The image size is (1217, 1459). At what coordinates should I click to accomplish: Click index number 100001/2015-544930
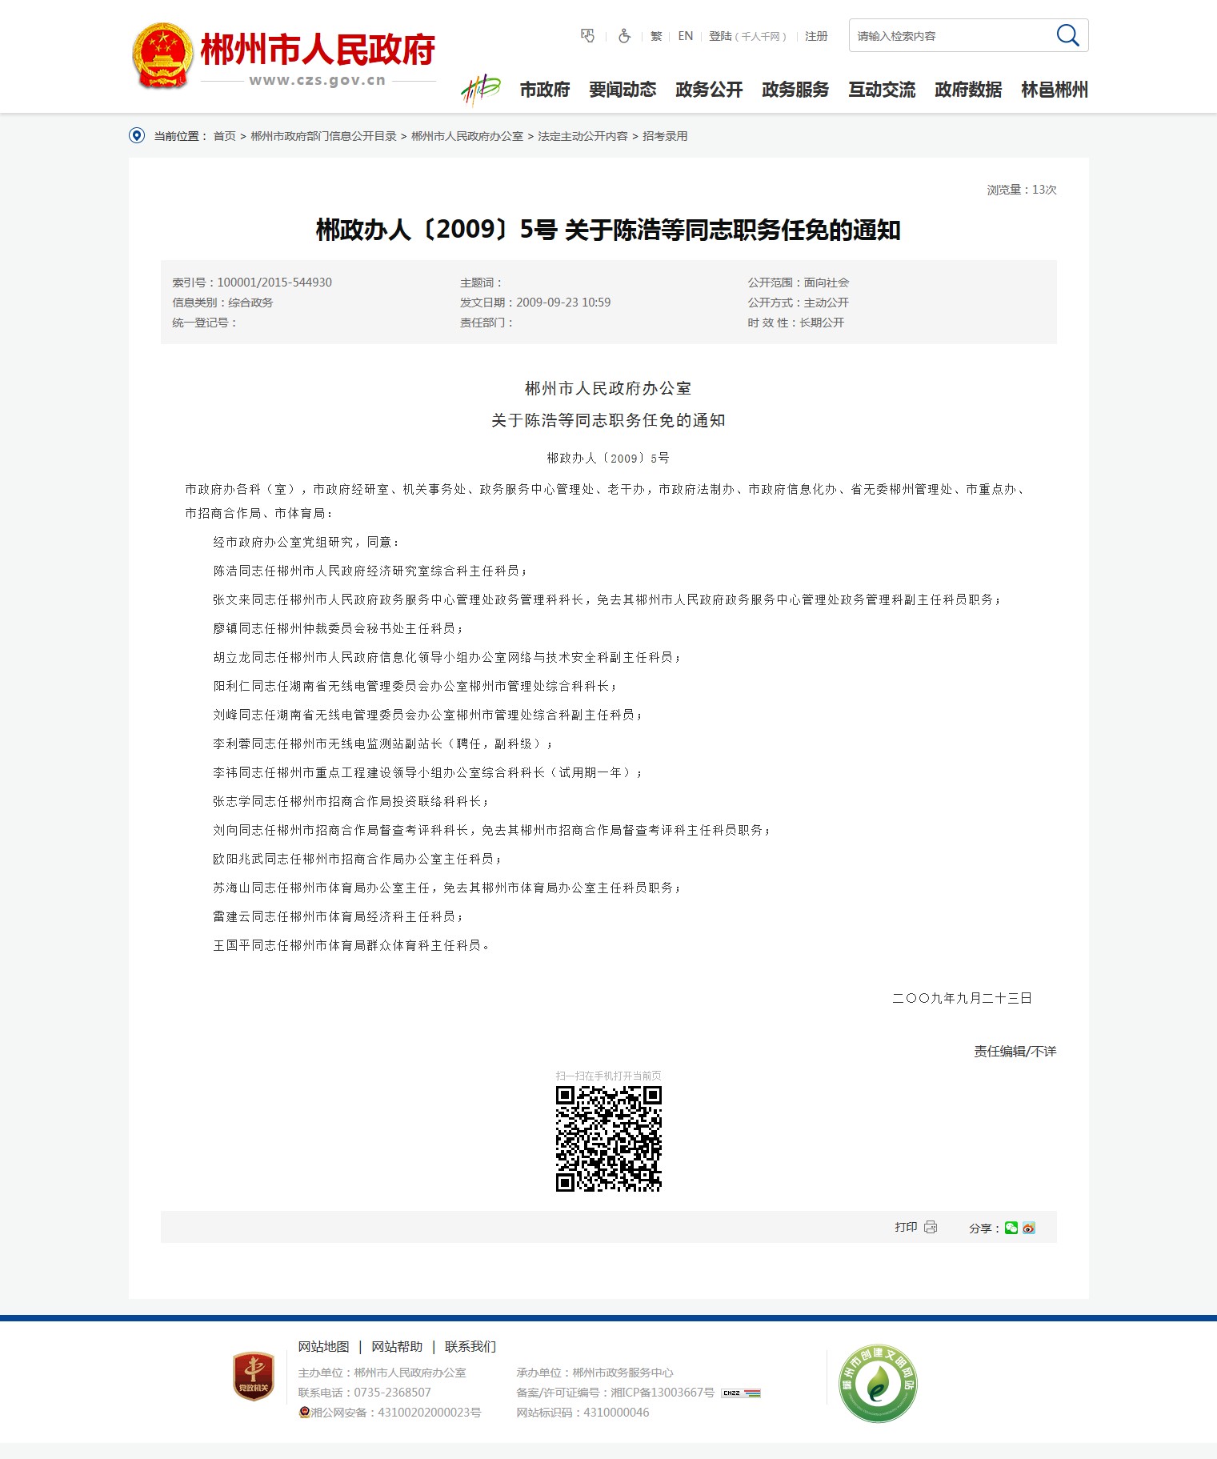pyautogui.click(x=274, y=283)
